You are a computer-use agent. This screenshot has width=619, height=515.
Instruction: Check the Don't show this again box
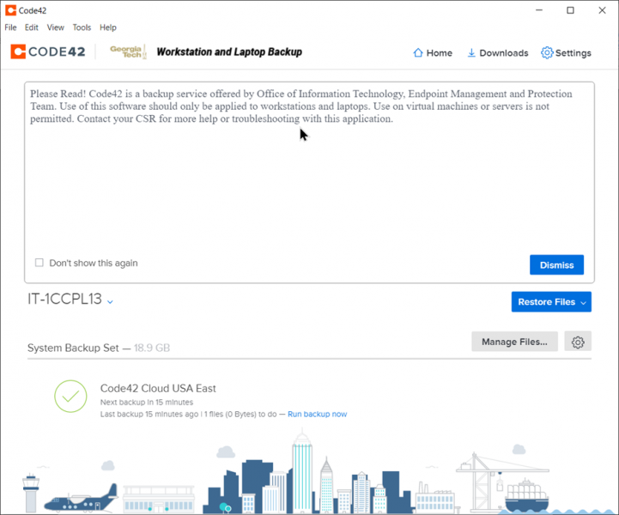coord(39,263)
